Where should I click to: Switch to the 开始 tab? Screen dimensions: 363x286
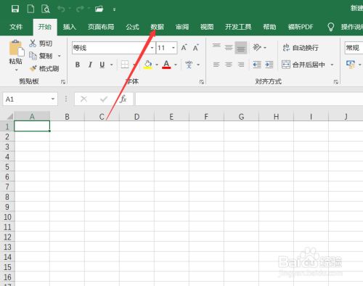pos(45,27)
